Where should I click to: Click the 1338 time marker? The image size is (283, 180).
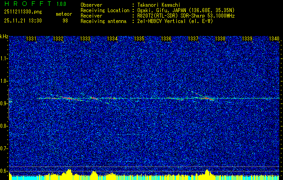[220, 39]
